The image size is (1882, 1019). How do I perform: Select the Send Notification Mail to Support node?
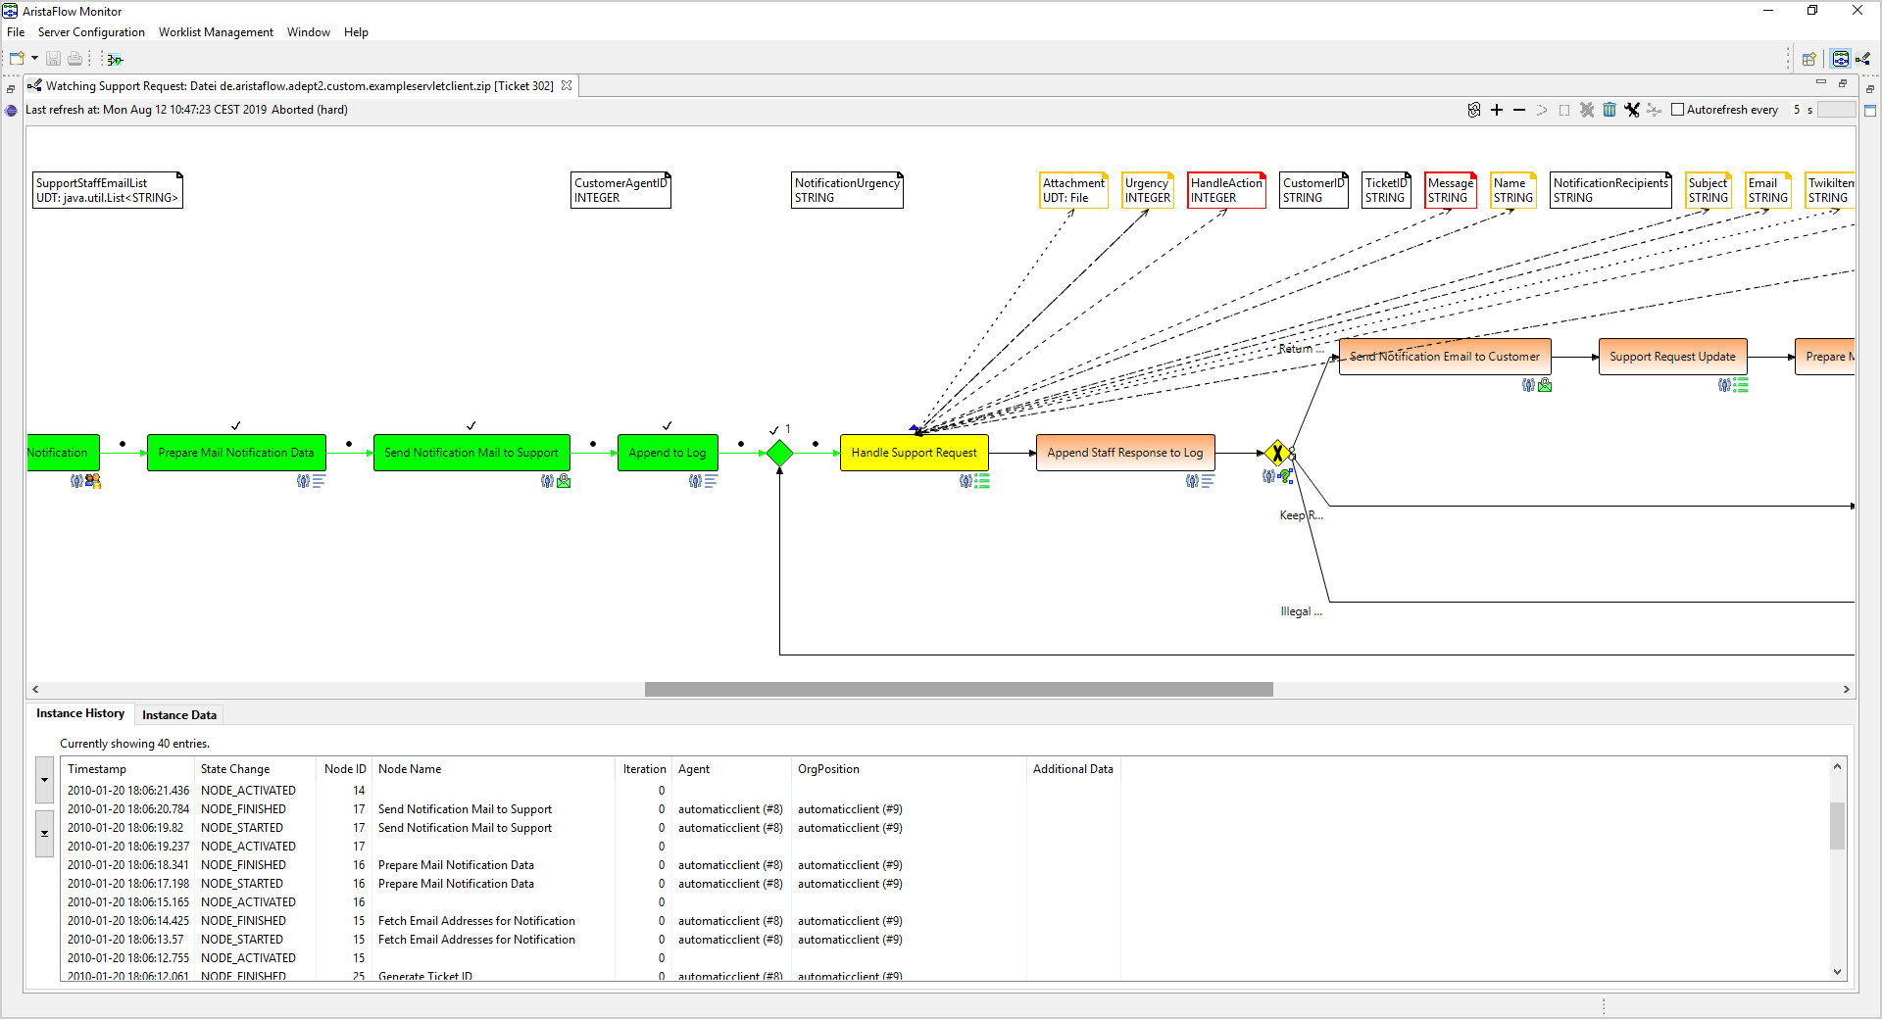coord(471,453)
